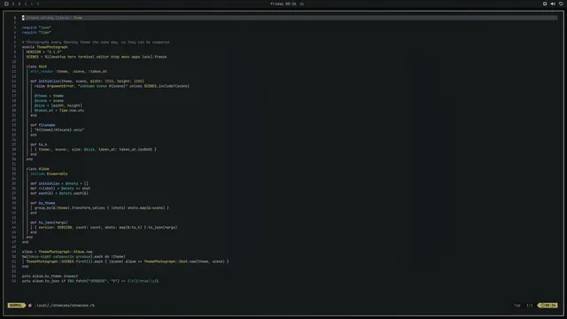Click the 'Top' scroll position indicator

pyautogui.click(x=517, y=305)
